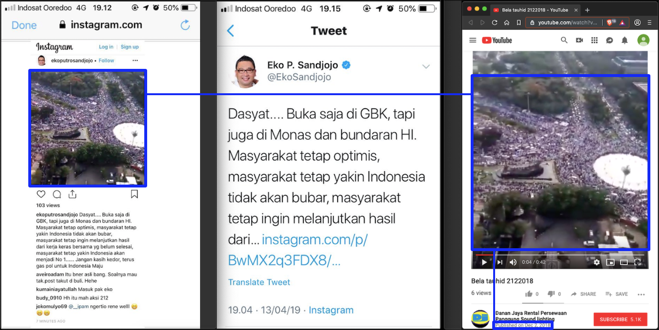659x330 pixels.
Task: Toggle fullscreen on the YouTube player
Action: (638, 262)
